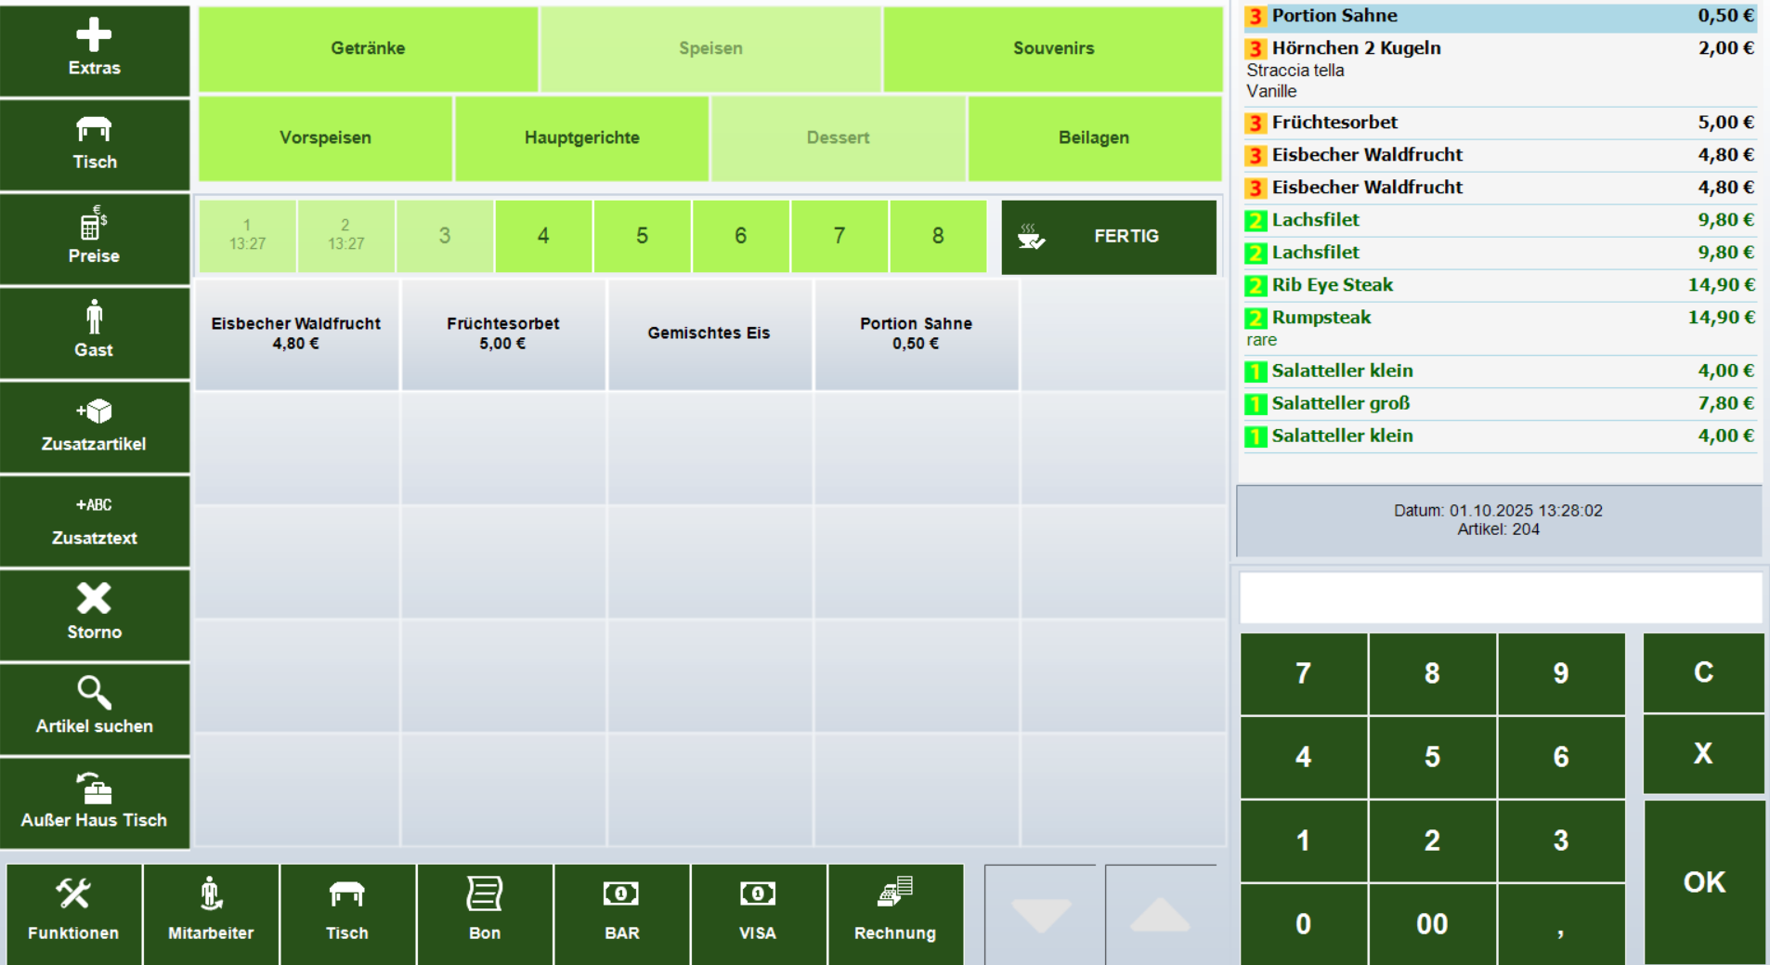Click the Tisch button in the bottom bar

point(347,915)
